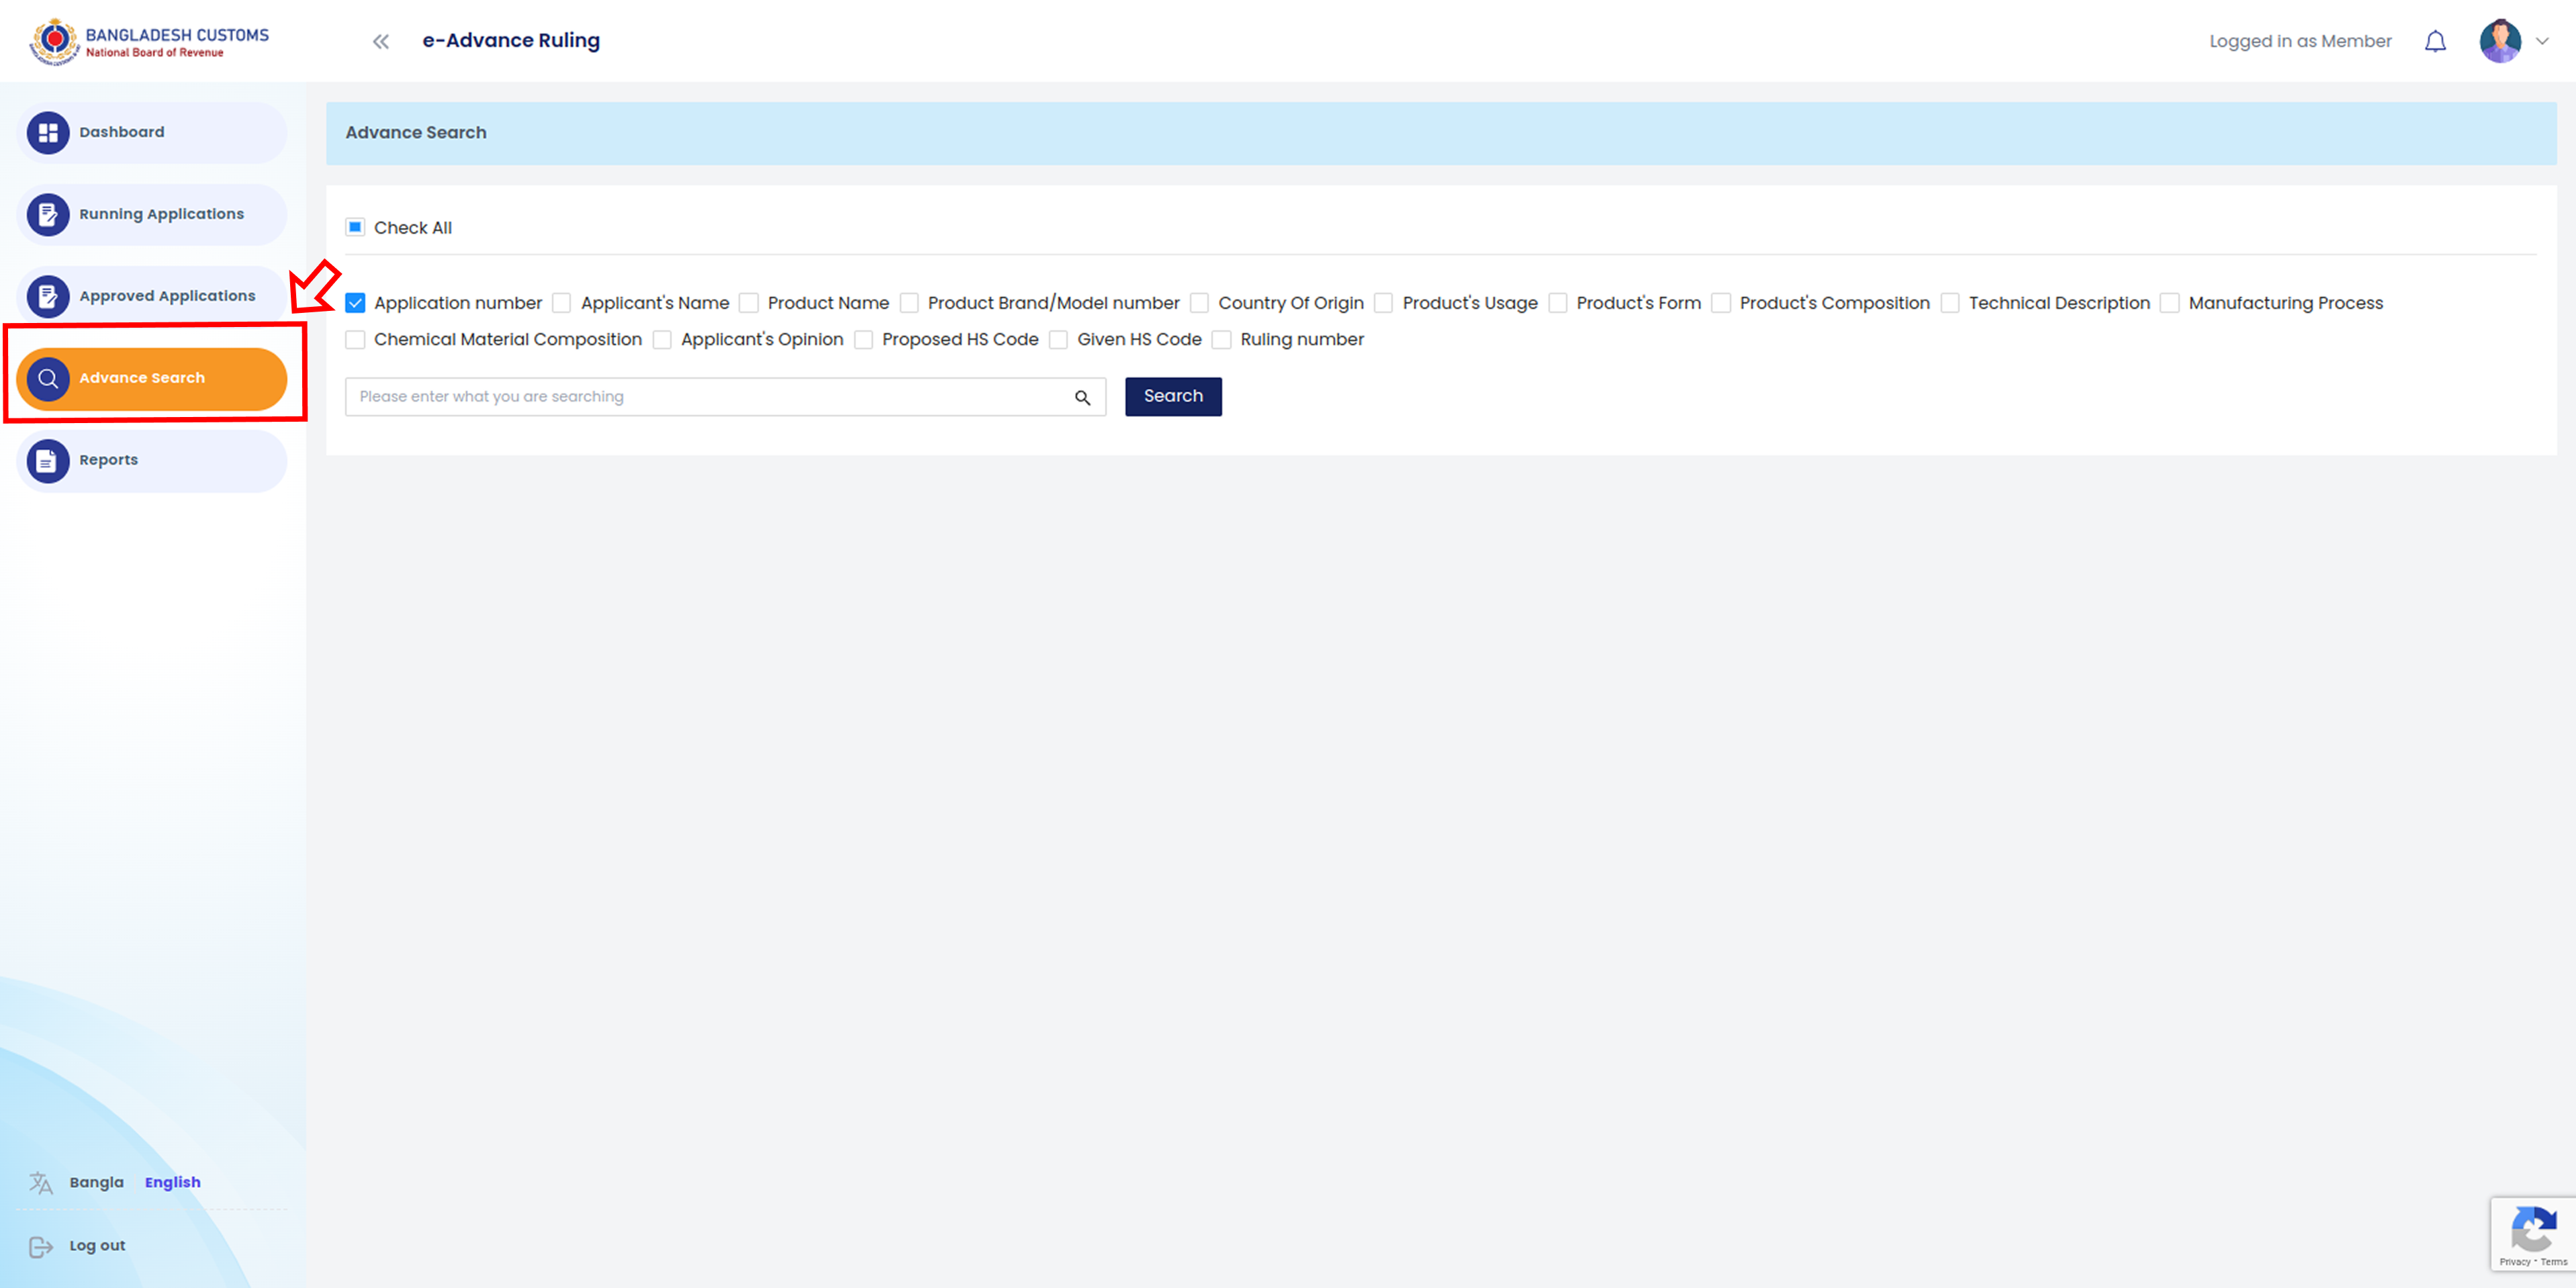Check the Proposed HS Code checkbox
2576x1288 pixels.
click(864, 339)
